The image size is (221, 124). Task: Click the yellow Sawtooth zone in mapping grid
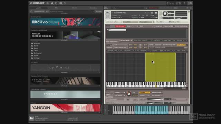pos(160,67)
